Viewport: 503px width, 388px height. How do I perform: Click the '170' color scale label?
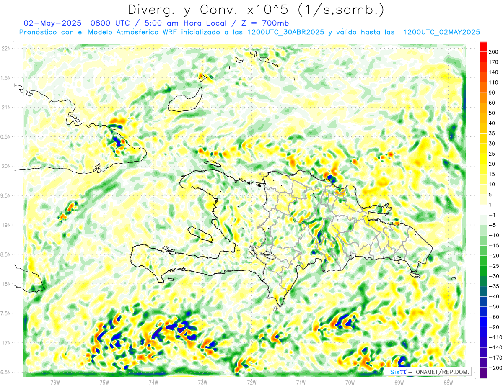click(494, 62)
